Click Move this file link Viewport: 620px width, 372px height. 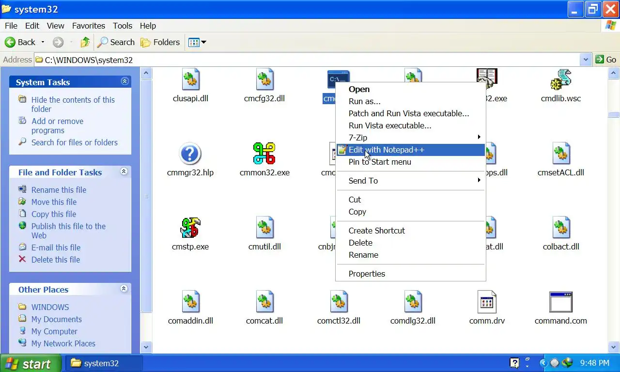click(x=54, y=202)
